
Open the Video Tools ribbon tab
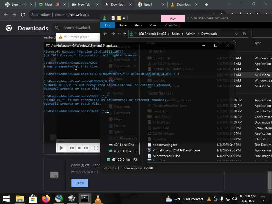pyautogui.click(x=173, y=25)
